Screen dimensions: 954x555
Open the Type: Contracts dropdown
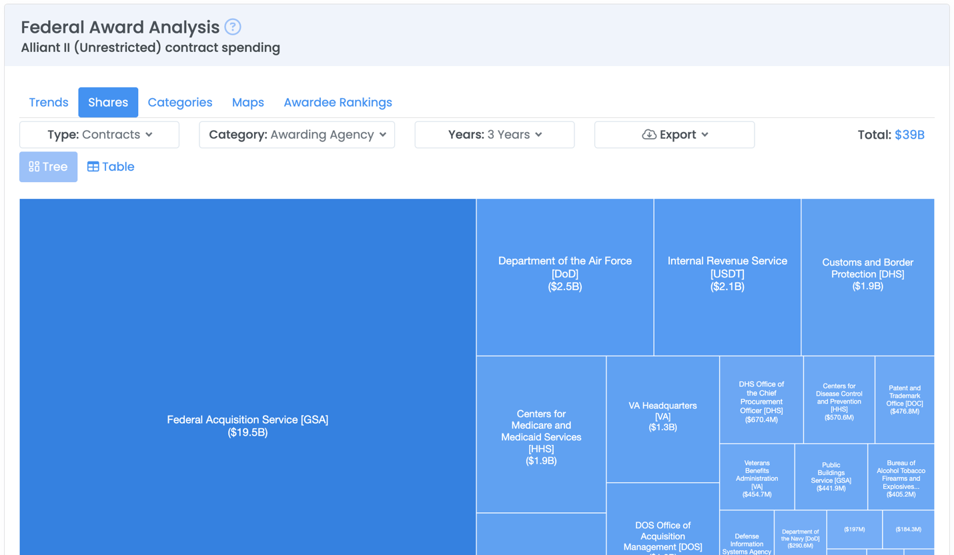pos(99,135)
